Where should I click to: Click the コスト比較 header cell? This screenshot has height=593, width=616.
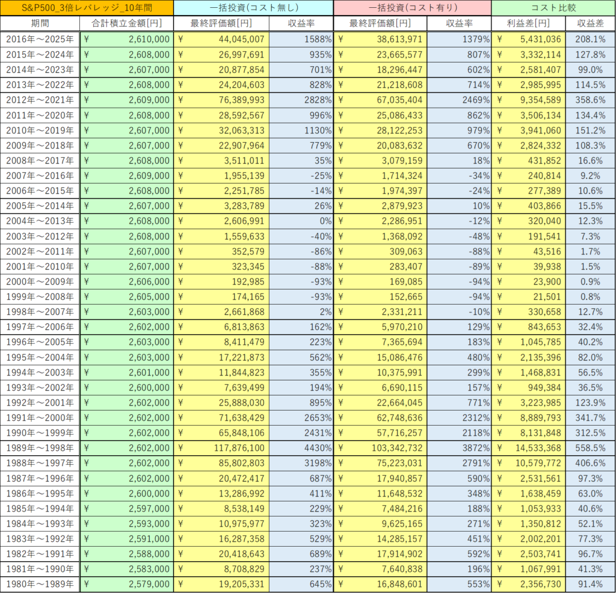tap(553, 8)
